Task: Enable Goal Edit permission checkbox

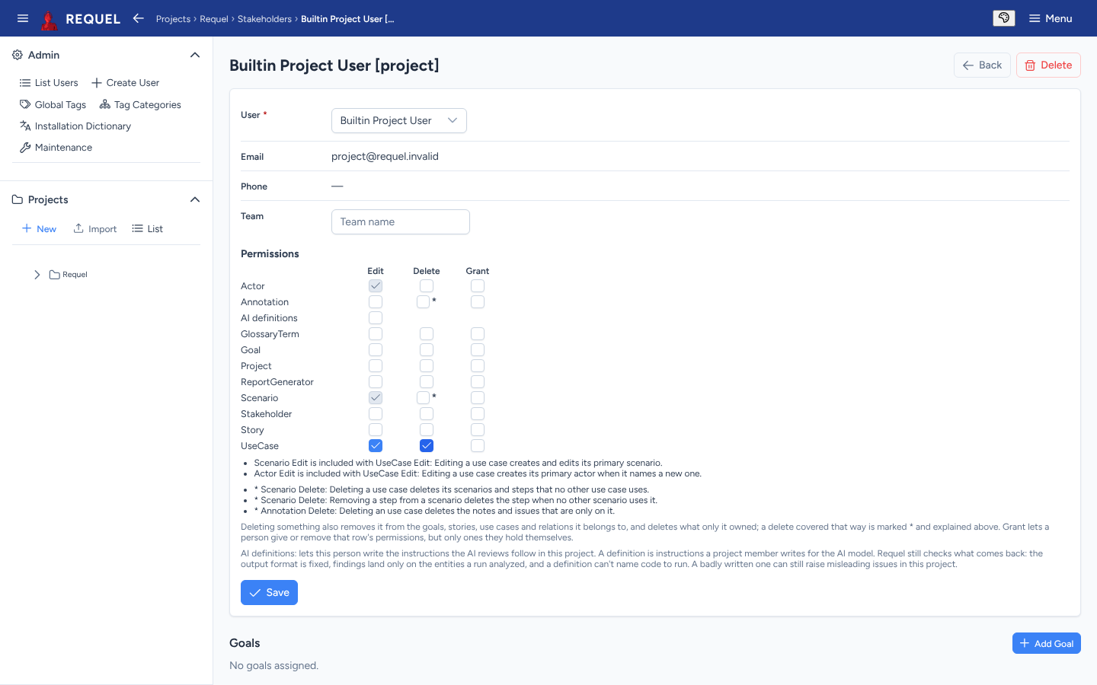Action: [x=376, y=350]
